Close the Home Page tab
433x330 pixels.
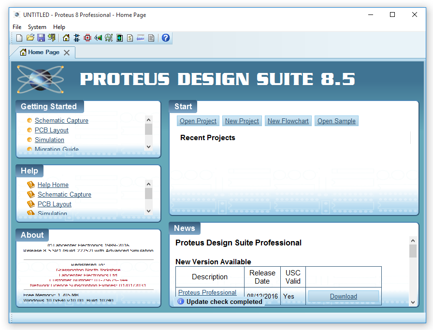click(x=67, y=53)
